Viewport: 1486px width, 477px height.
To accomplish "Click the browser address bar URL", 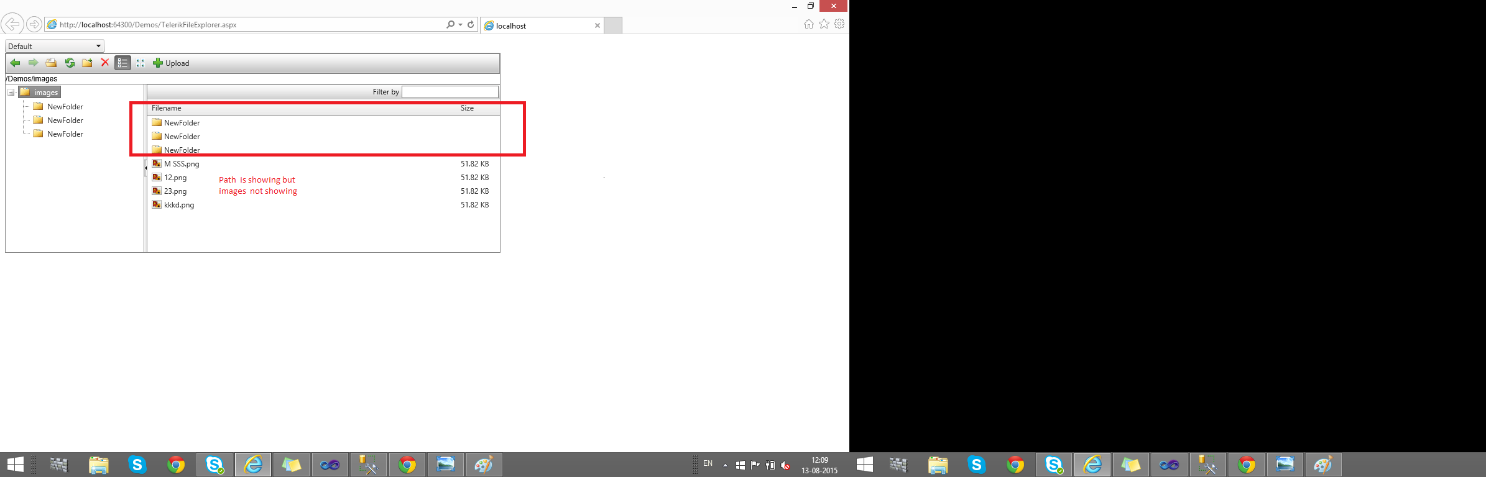I will pyautogui.click(x=148, y=25).
